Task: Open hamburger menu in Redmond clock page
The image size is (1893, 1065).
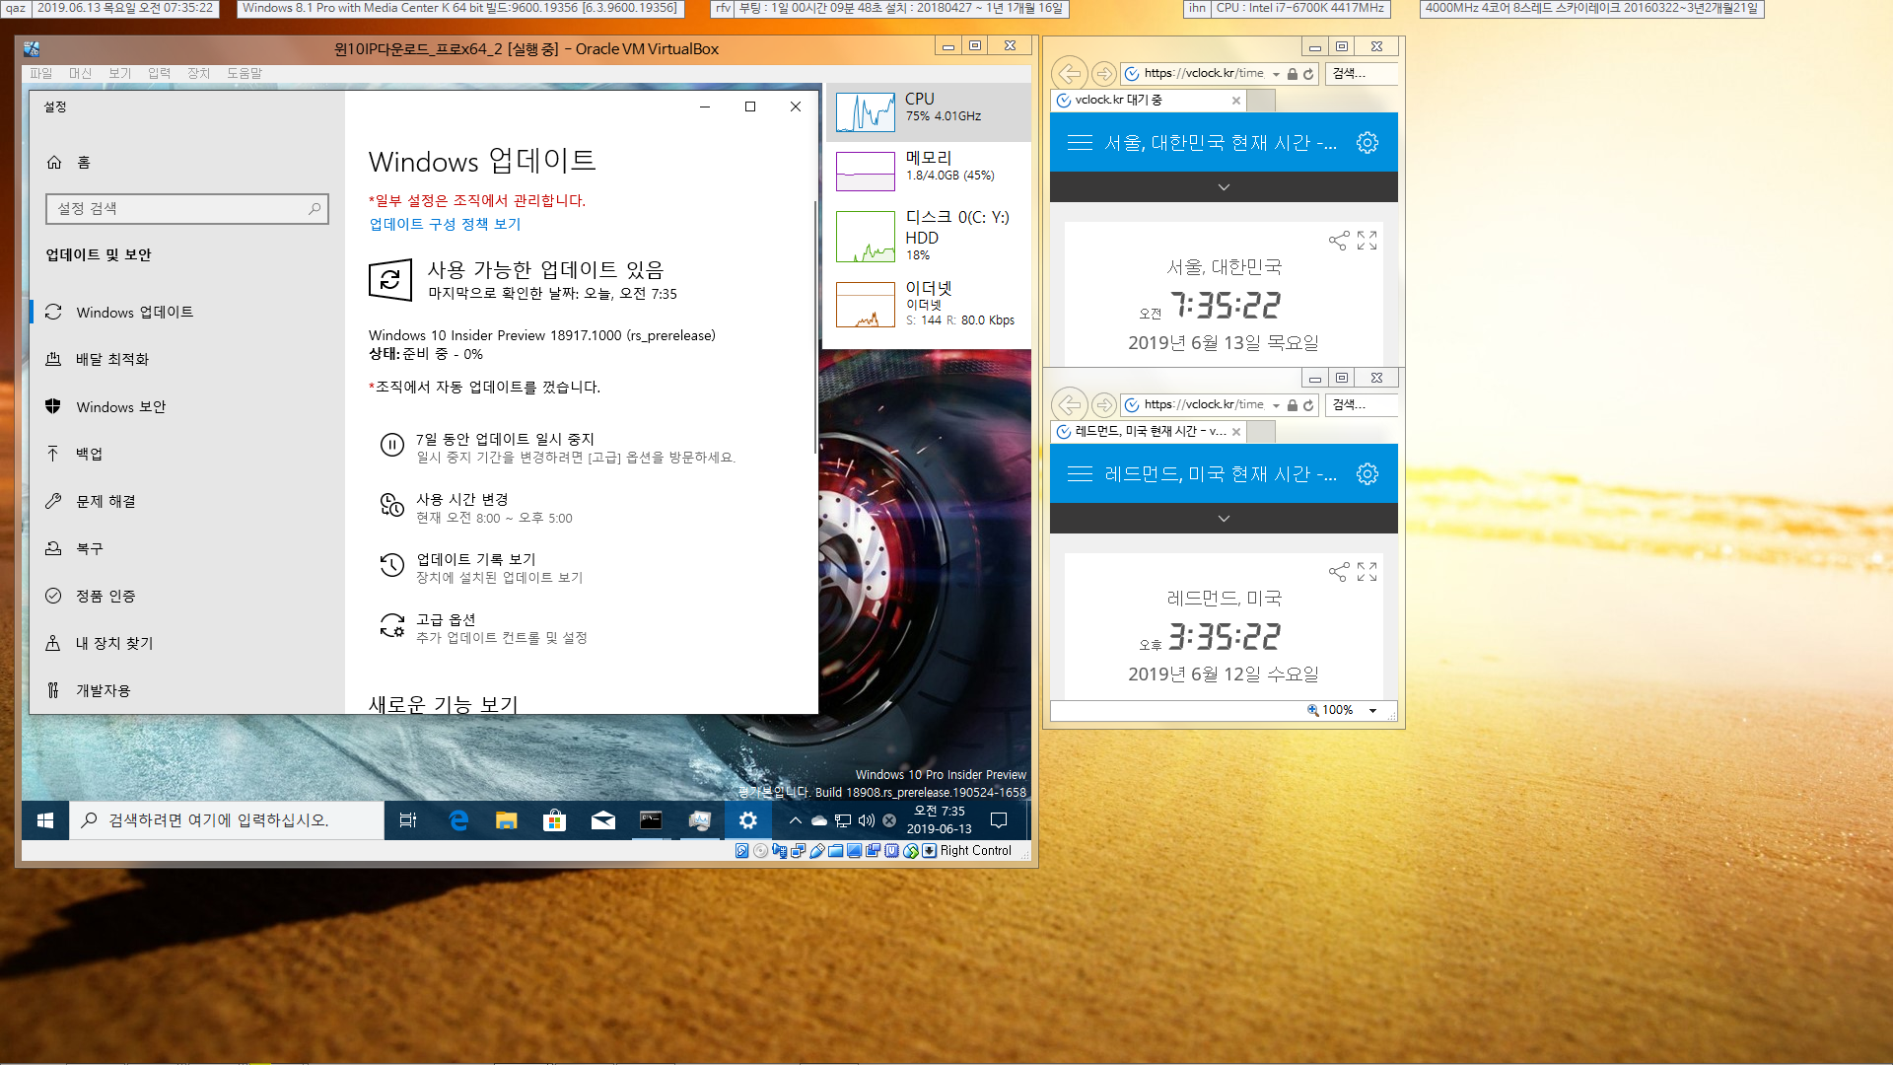Action: (1080, 473)
